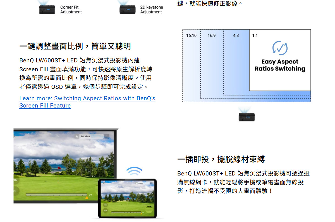Click the tablet golf game image

tap(127, 198)
